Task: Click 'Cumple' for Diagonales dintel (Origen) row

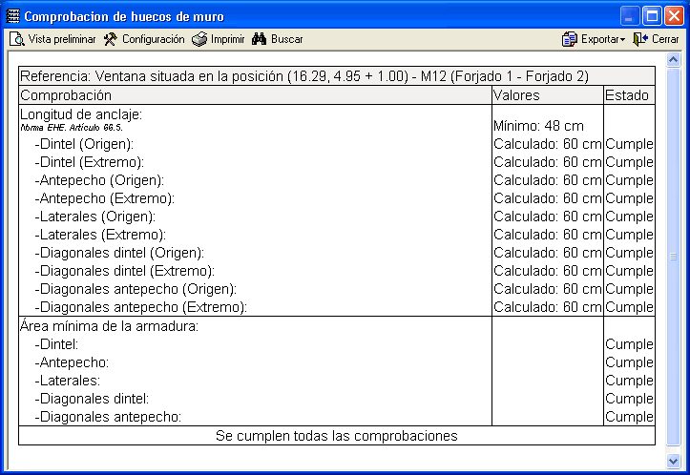Action: click(629, 253)
